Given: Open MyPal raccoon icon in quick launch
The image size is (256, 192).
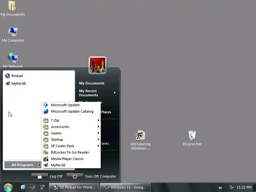Looking at the screenshot, I should coord(33,187).
